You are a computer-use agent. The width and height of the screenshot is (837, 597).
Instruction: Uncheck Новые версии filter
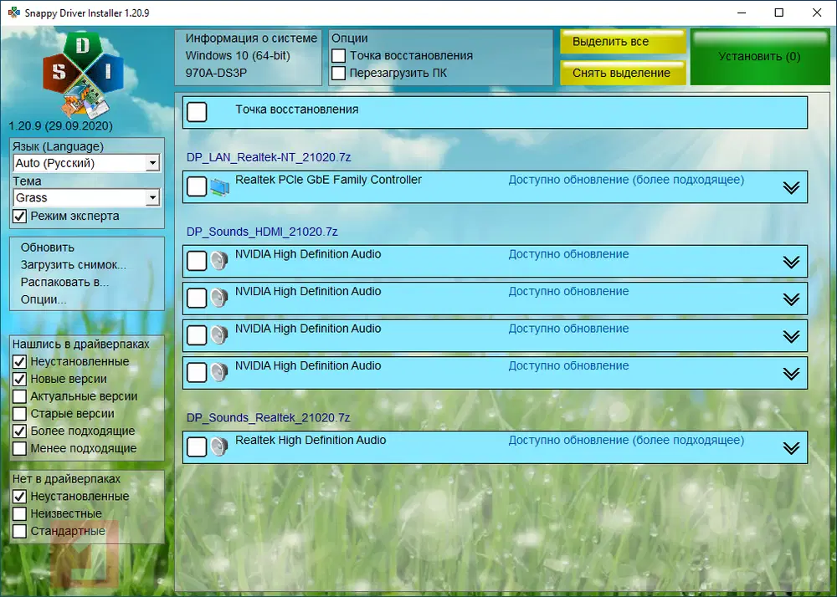(x=20, y=379)
